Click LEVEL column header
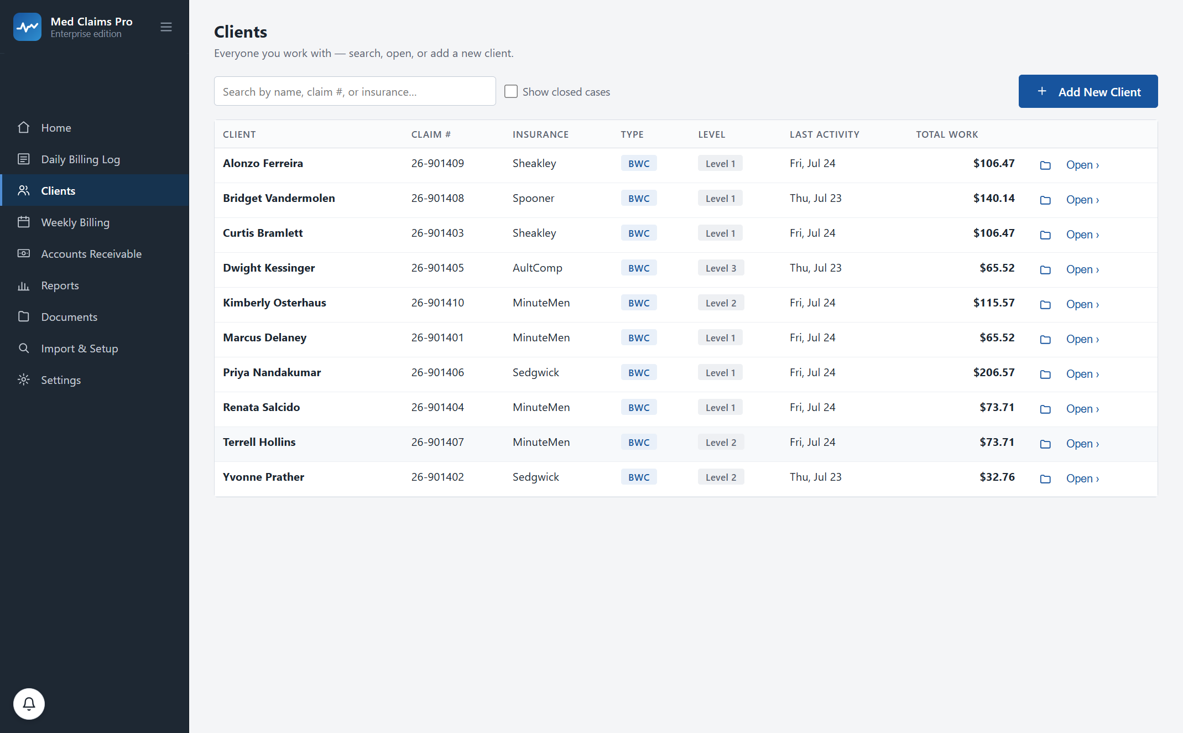This screenshot has width=1183, height=733. 711,134
